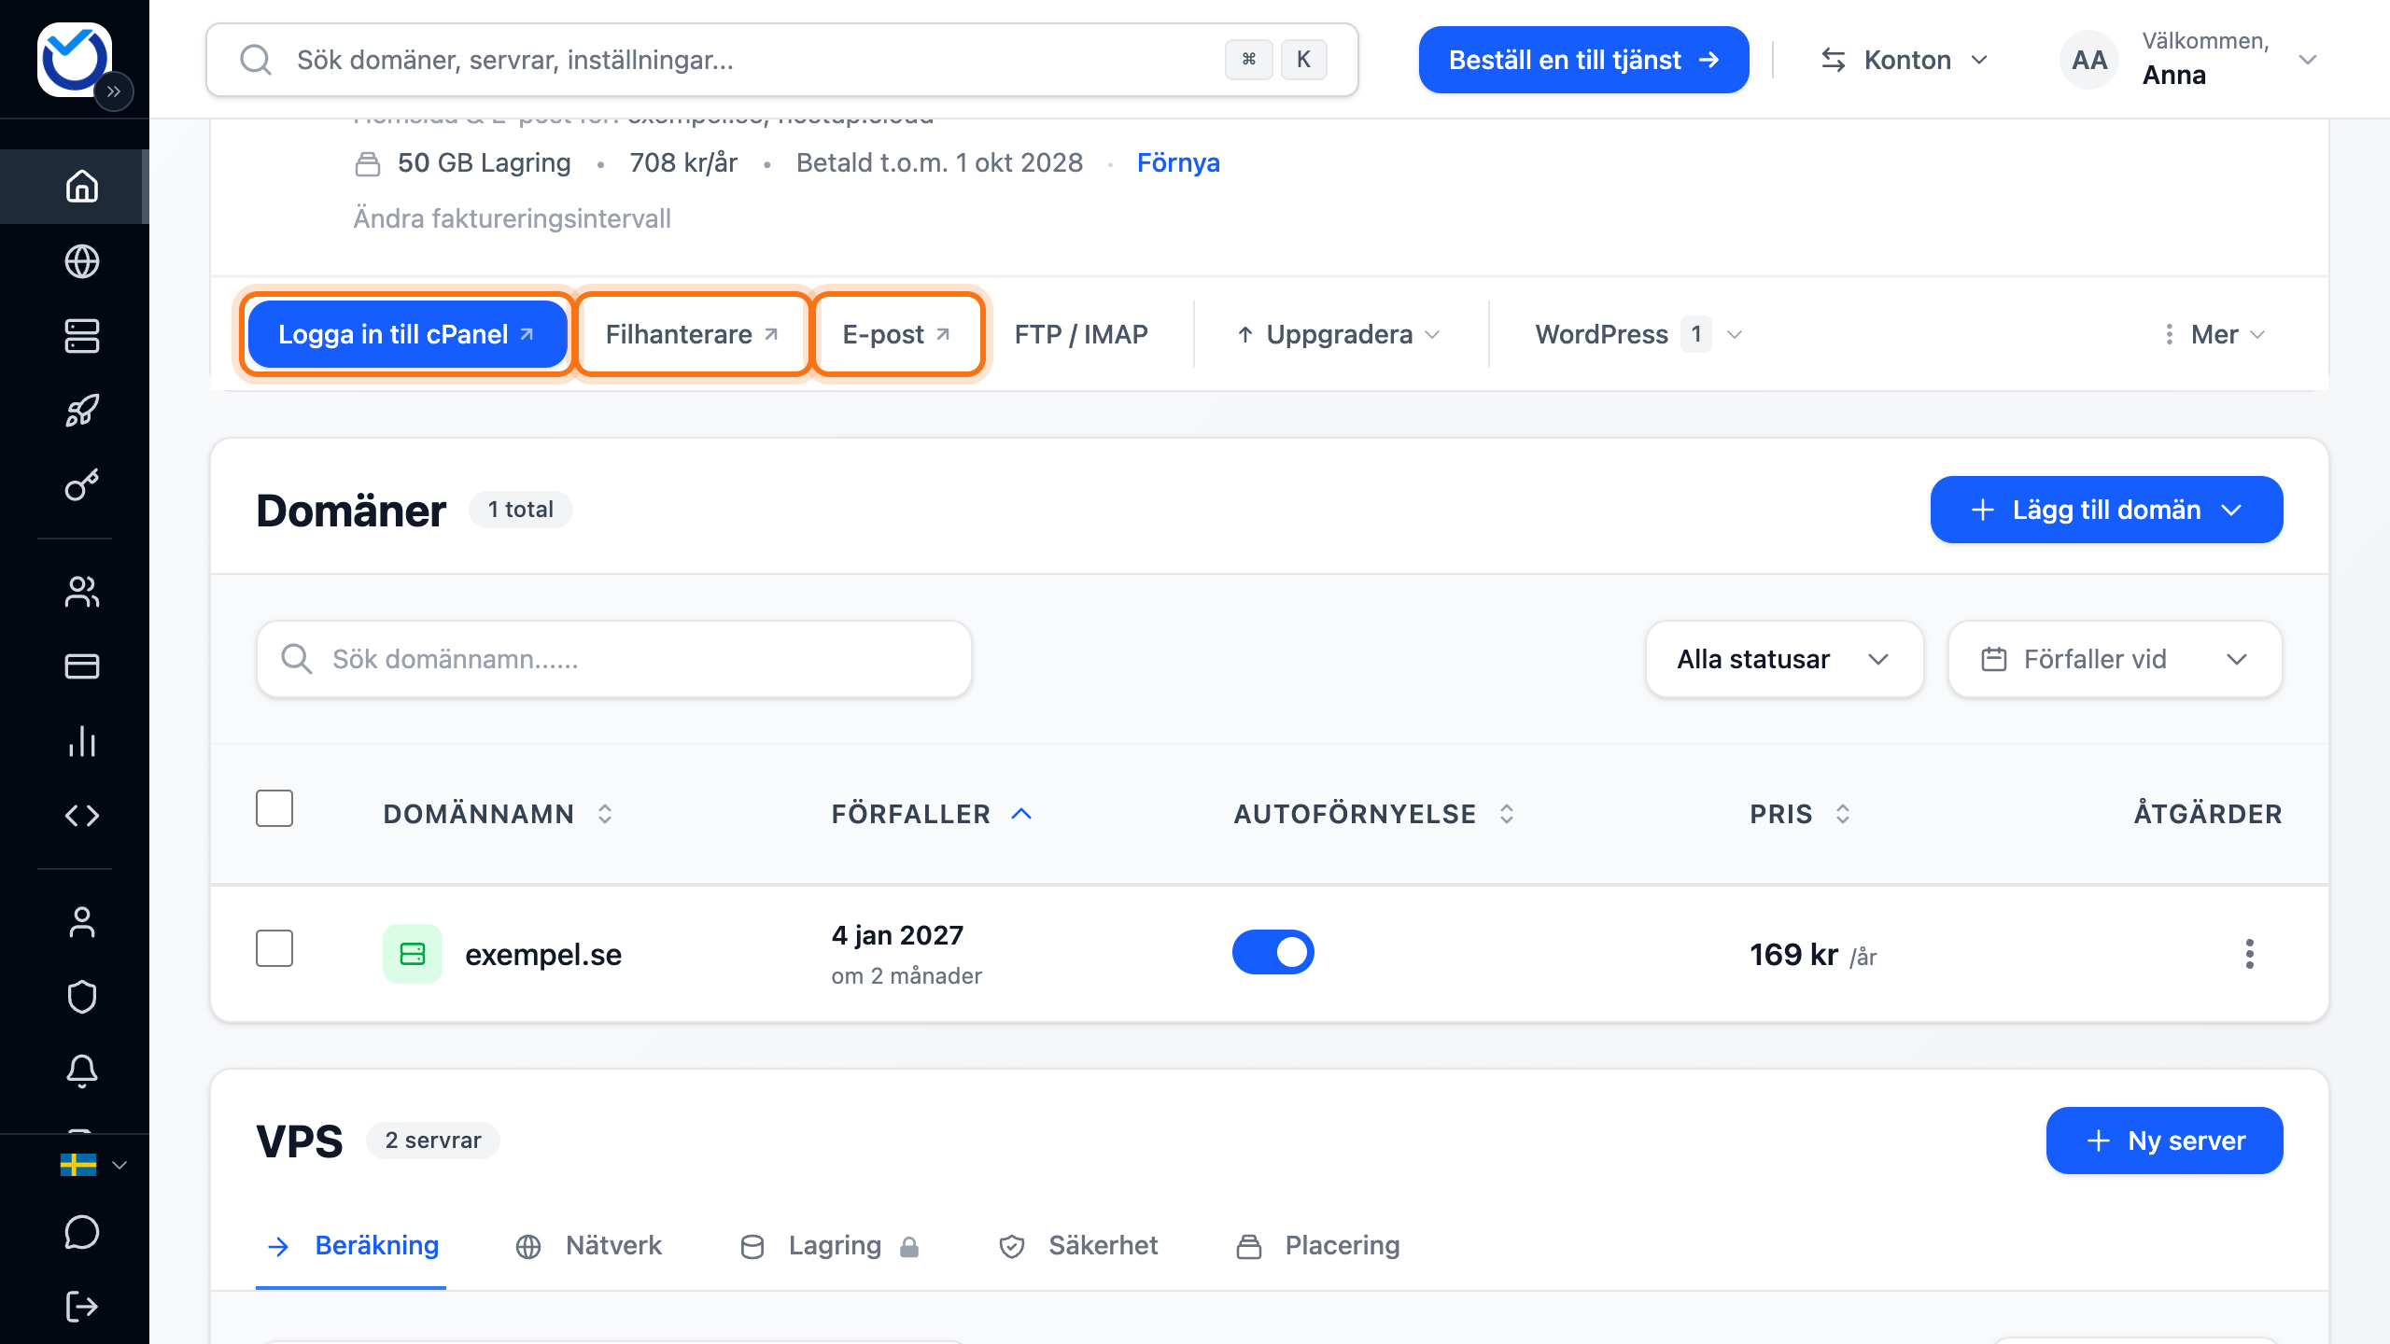Image resolution: width=2390 pixels, height=1344 pixels.
Task: Open the Lägg till domän button
Action: (x=2106, y=510)
